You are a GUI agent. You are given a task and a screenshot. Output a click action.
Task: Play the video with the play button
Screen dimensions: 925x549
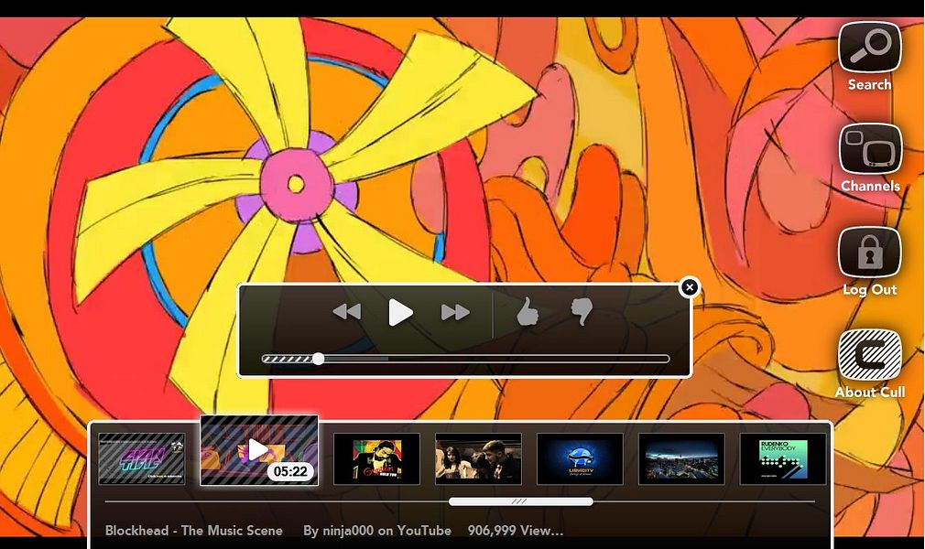point(400,312)
